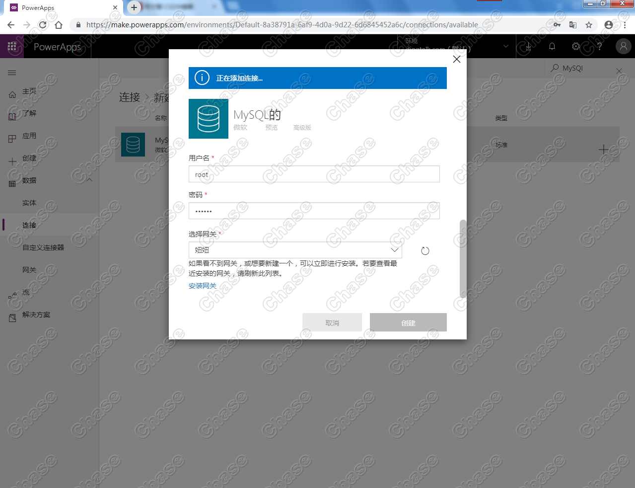Collapse the Data section chevron

(x=89, y=180)
